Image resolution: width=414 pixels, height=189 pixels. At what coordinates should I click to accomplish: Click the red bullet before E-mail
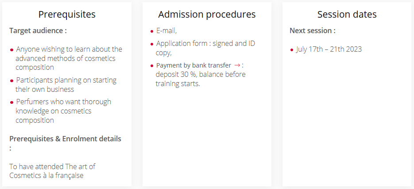152,32
